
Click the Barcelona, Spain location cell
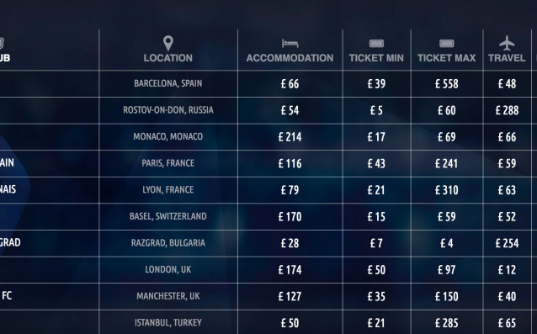[167, 83]
